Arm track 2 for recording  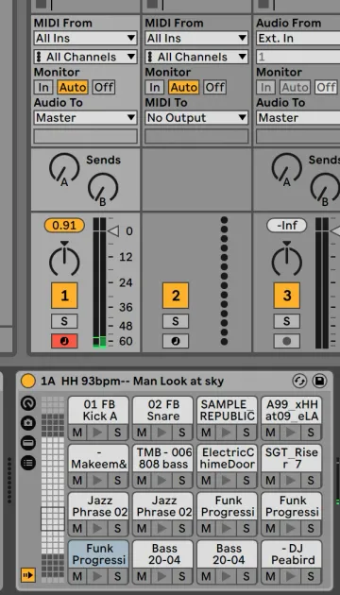click(x=176, y=341)
